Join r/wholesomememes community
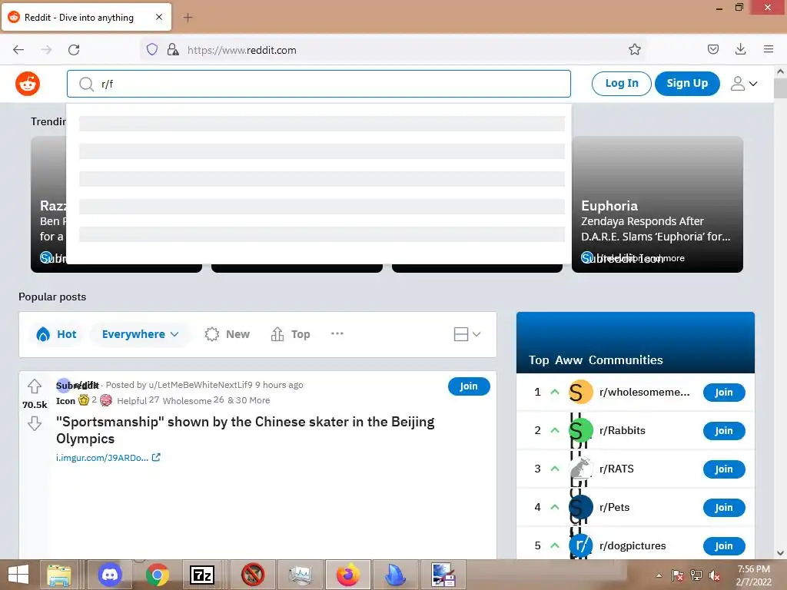Image resolution: width=787 pixels, height=590 pixels. (x=724, y=393)
